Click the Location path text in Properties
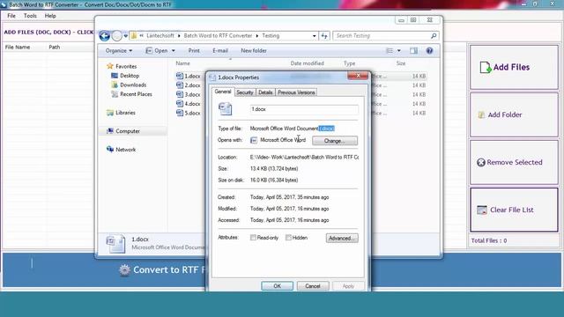Image resolution: width=564 pixels, height=317 pixels. pos(304,157)
